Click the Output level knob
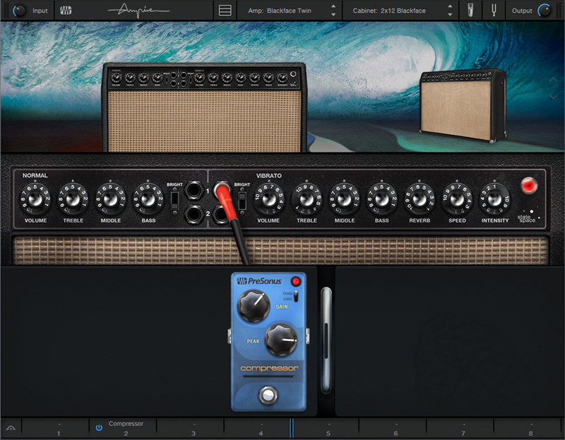Image resolution: width=565 pixels, height=440 pixels. 545,11
